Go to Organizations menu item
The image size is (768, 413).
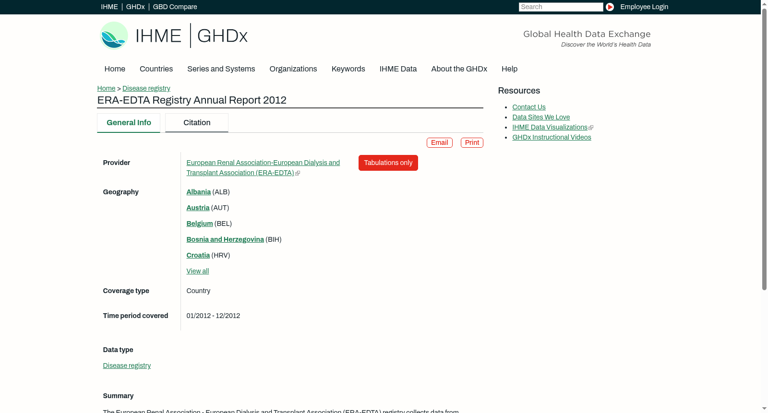293,69
